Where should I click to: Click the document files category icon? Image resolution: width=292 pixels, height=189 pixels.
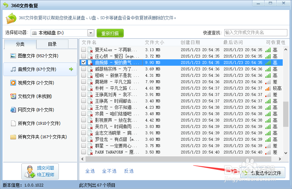coord(13,96)
